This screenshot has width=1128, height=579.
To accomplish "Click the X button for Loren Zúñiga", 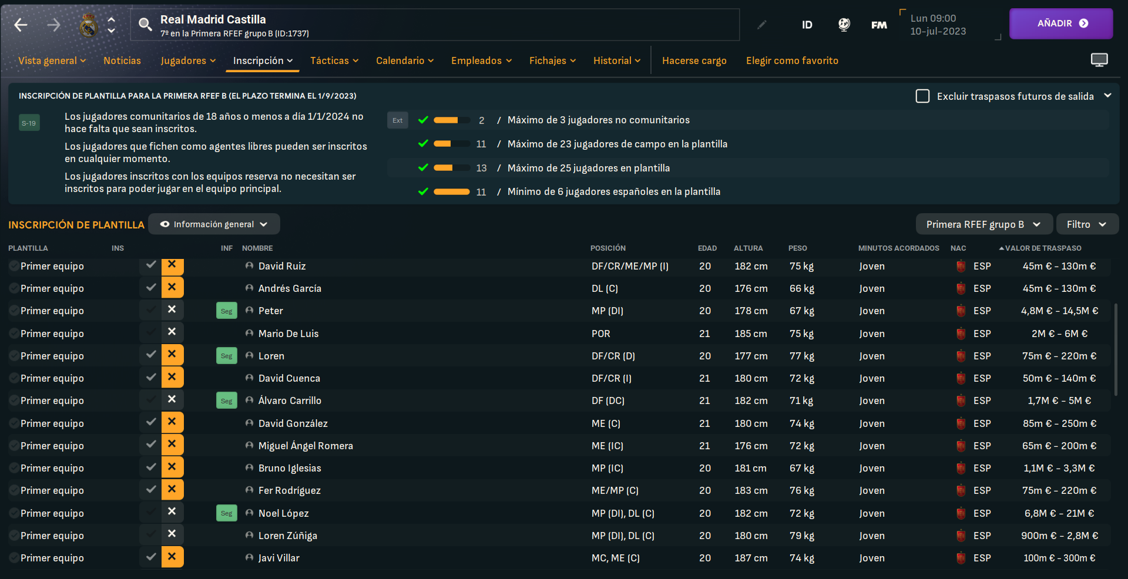I will [172, 534].
